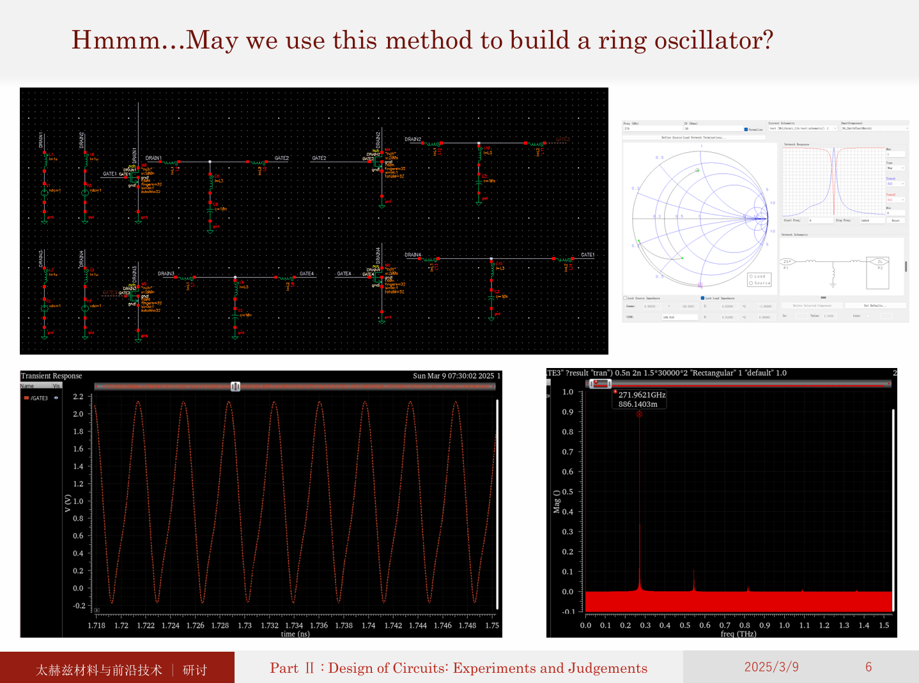Click the Z0 (Ohms) input field
Viewport: 919px width, 683px height.
713,128
